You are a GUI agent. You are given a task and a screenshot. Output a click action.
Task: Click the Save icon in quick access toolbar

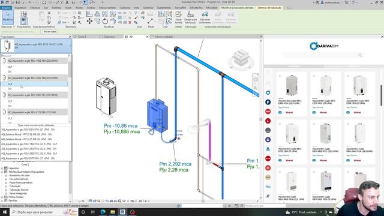(17, 2)
